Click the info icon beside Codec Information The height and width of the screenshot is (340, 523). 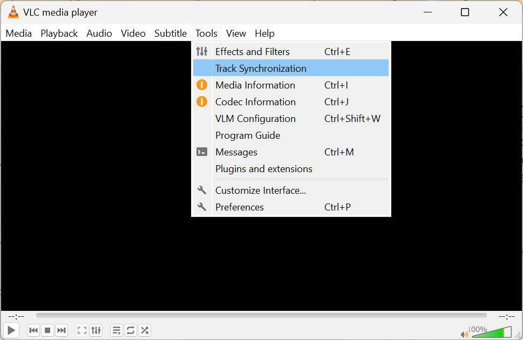click(x=201, y=101)
